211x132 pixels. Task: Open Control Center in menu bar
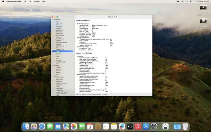191,1
